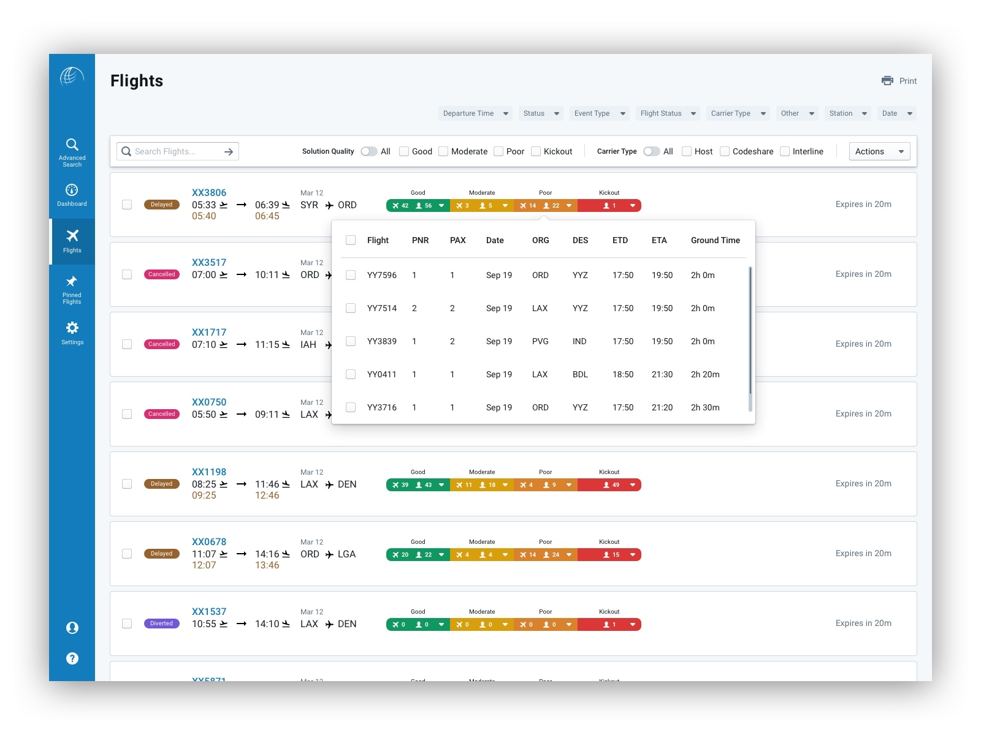
Task: Open details for flight XX1537
Action: pos(209,611)
